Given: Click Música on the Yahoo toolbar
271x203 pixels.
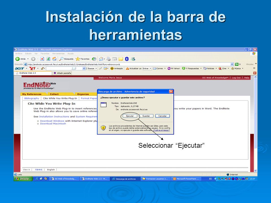Looking at the screenshot, I should tap(236, 69).
